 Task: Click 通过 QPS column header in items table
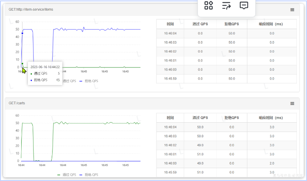(200, 24)
